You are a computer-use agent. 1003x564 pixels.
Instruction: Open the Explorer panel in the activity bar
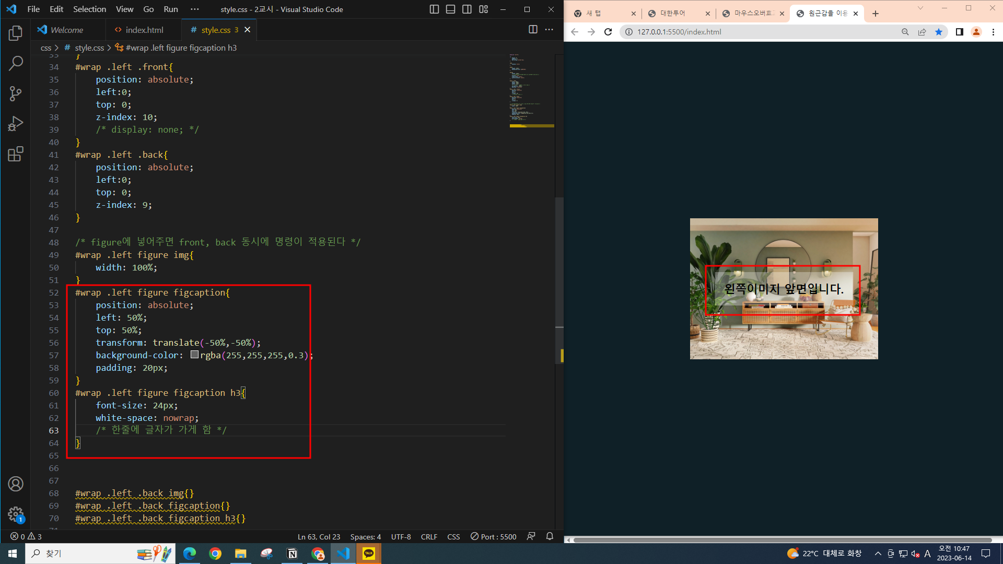pyautogui.click(x=16, y=33)
